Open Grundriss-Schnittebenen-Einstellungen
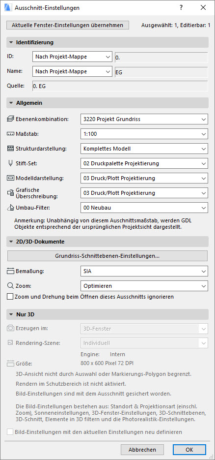 coord(107,256)
